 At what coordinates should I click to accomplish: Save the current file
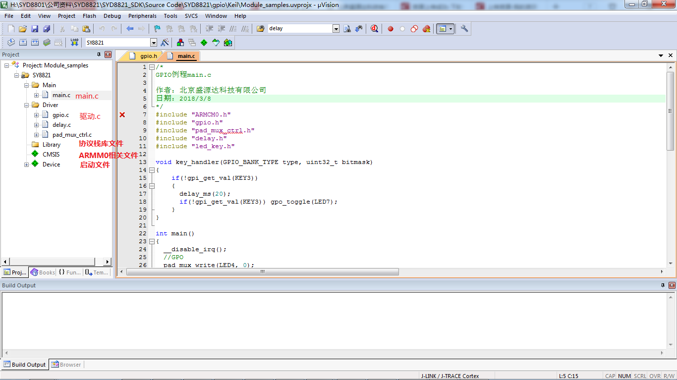point(35,29)
